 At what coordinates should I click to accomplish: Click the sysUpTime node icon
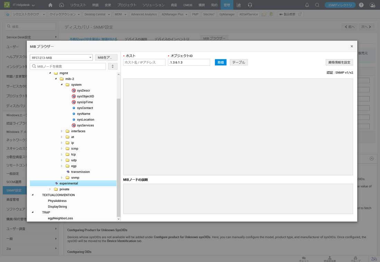(74, 102)
